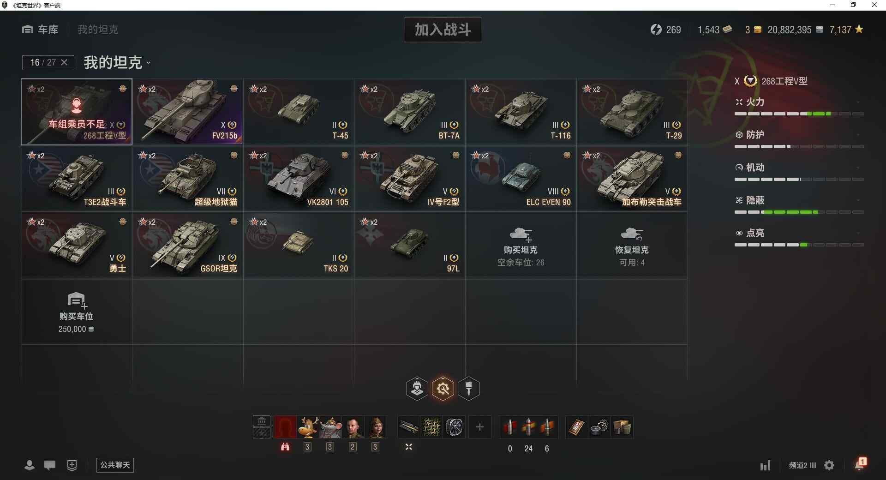
Task: Add equipment with the plus slot
Action: point(480,427)
